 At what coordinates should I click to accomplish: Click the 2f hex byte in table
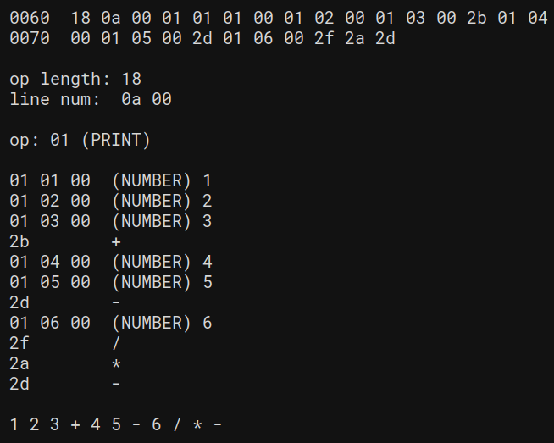pyautogui.click(x=19, y=343)
